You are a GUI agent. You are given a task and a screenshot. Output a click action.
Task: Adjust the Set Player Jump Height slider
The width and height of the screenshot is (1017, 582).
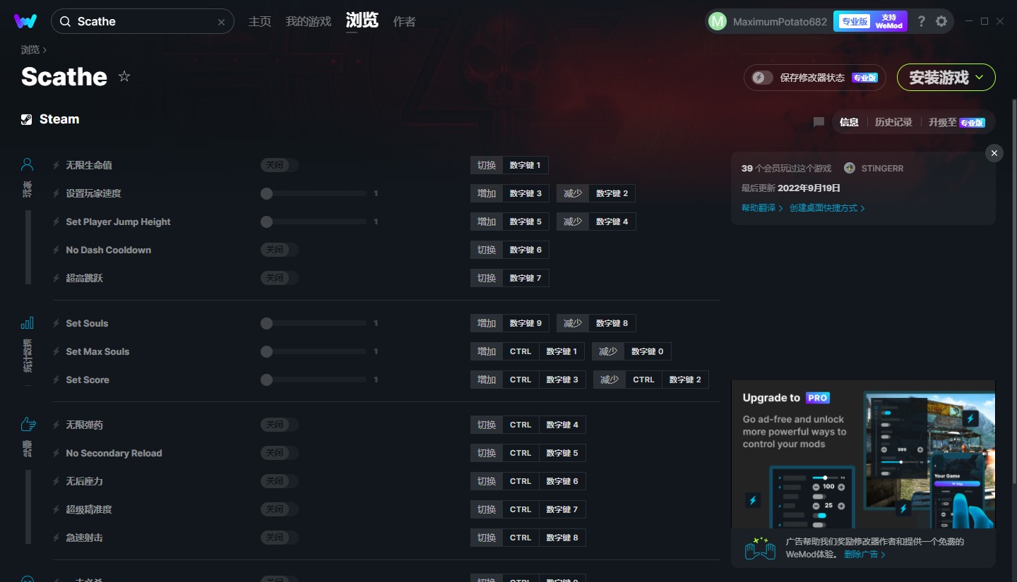tap(314, 222)
